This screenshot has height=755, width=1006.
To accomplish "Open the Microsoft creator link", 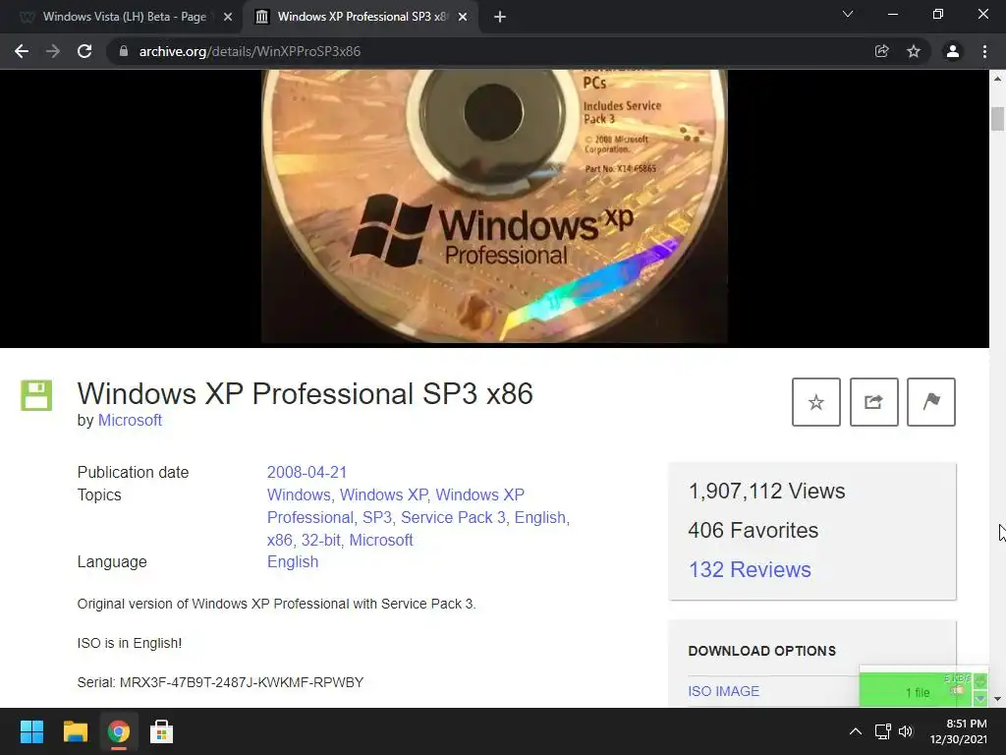I will click(x=130, y=420).
